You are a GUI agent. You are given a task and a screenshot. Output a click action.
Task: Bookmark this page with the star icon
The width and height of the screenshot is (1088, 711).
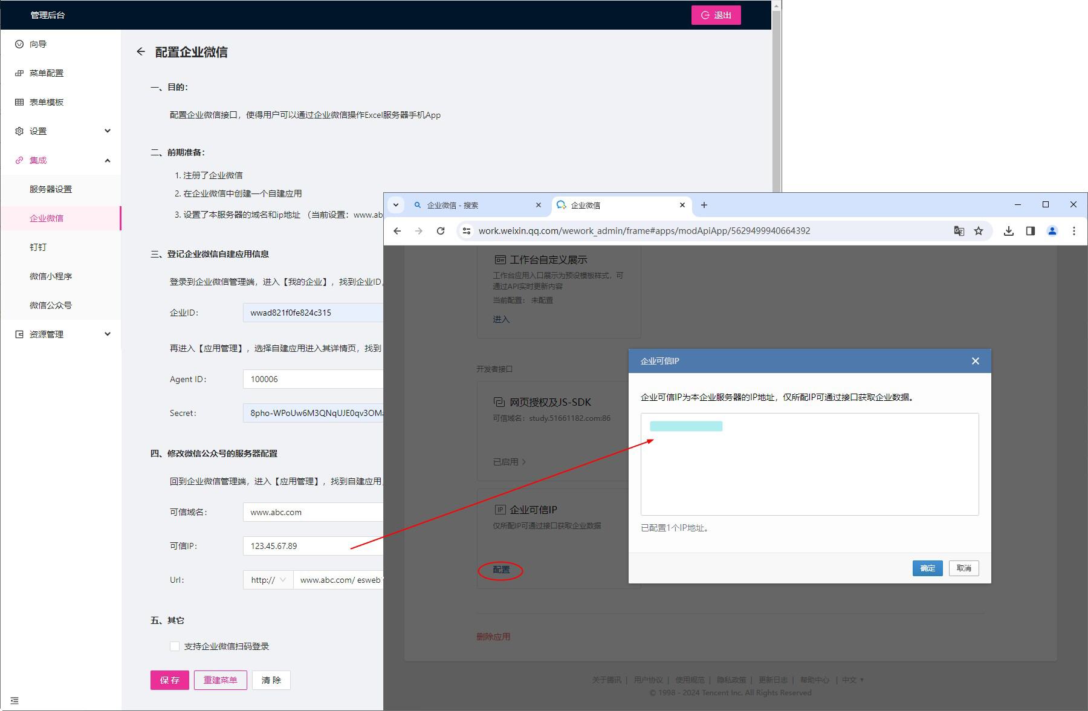979,231
